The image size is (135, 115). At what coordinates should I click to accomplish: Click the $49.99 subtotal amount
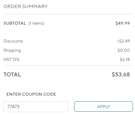point(123,23)
